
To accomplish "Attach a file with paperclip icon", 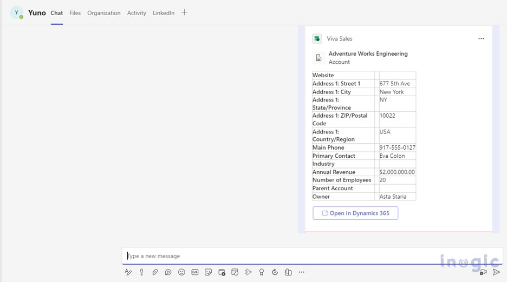I will (155, 272).
